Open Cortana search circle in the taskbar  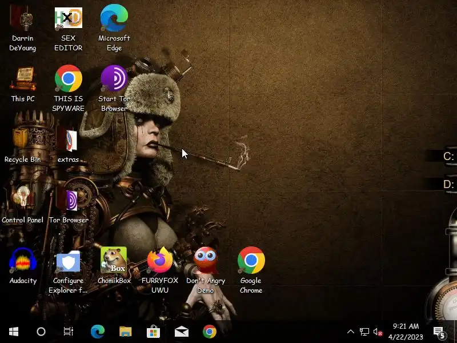click(41, 332)
